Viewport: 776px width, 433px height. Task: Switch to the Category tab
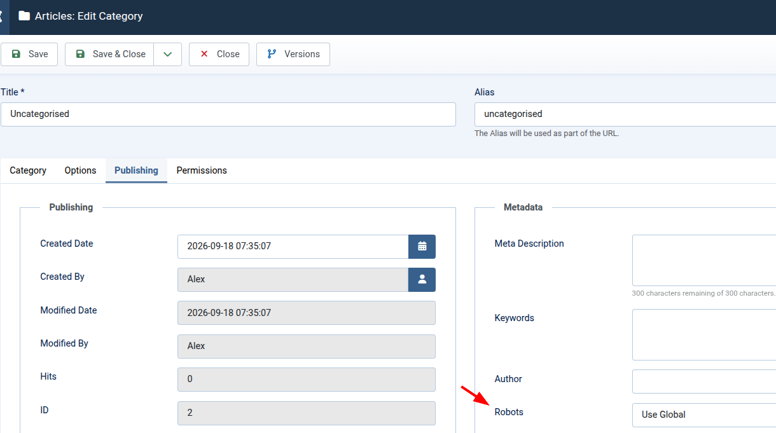point(28,170)
